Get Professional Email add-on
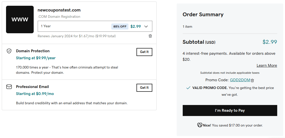This screenshot has height=138, width=285. (144, 88)
